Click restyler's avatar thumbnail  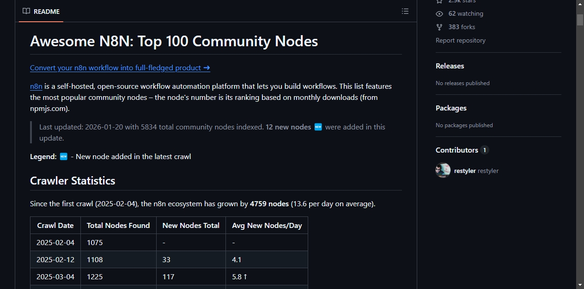[443, 170]
